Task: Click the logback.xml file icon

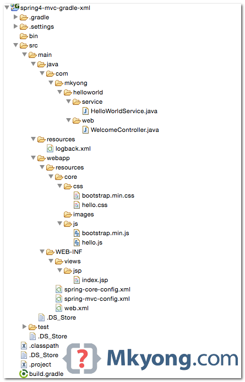Action: pos(50,148)
